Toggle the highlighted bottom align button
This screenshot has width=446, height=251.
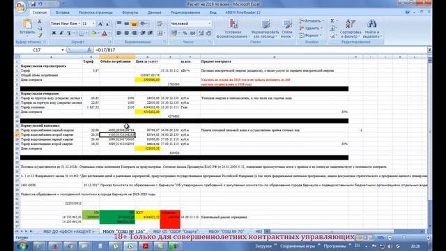point(134,24)
